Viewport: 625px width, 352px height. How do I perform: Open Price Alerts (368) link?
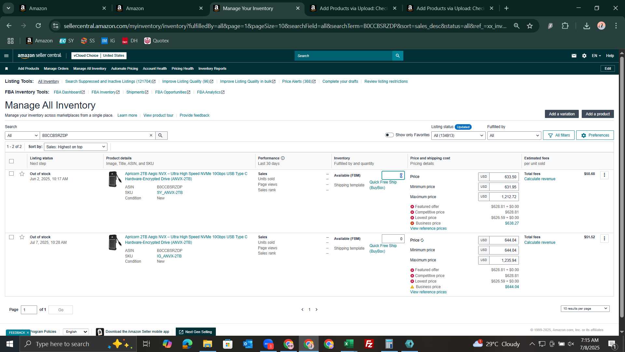(x=299, y=81)
